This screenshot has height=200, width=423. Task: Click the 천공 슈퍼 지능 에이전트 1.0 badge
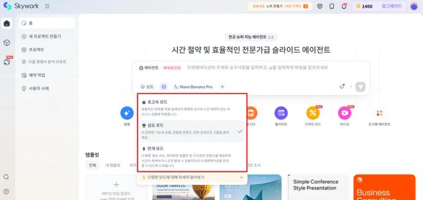pyautogui.click(x=251, y=37)
